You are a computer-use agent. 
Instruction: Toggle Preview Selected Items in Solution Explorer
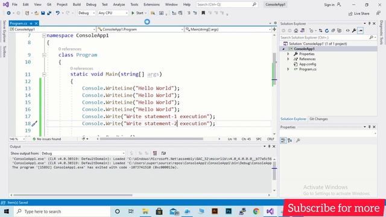(x=361, y=31)
